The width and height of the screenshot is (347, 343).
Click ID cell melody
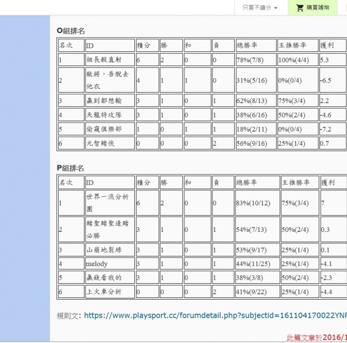pos(110,264)
